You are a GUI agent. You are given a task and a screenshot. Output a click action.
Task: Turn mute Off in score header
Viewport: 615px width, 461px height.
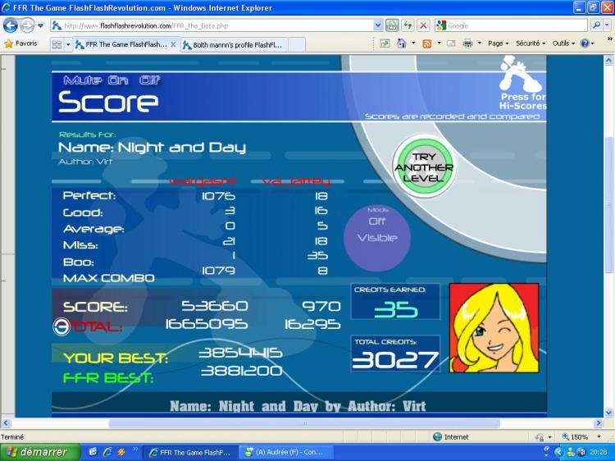pyautogui.click(x=150, y=80)
